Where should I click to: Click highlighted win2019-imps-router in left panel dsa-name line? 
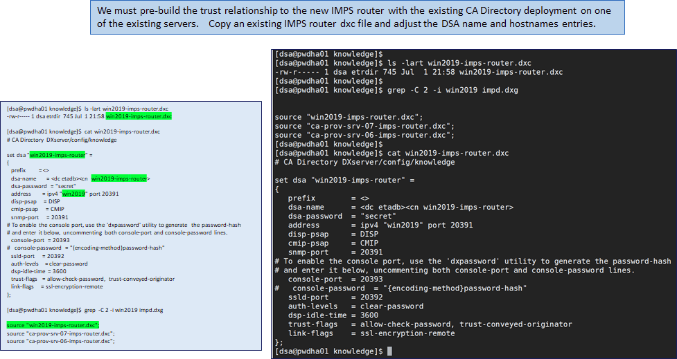[x=118, y=178]
